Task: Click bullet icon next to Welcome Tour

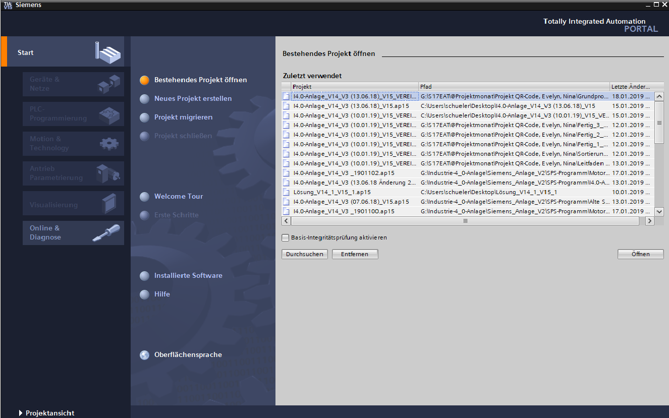Action: point(145,197)
